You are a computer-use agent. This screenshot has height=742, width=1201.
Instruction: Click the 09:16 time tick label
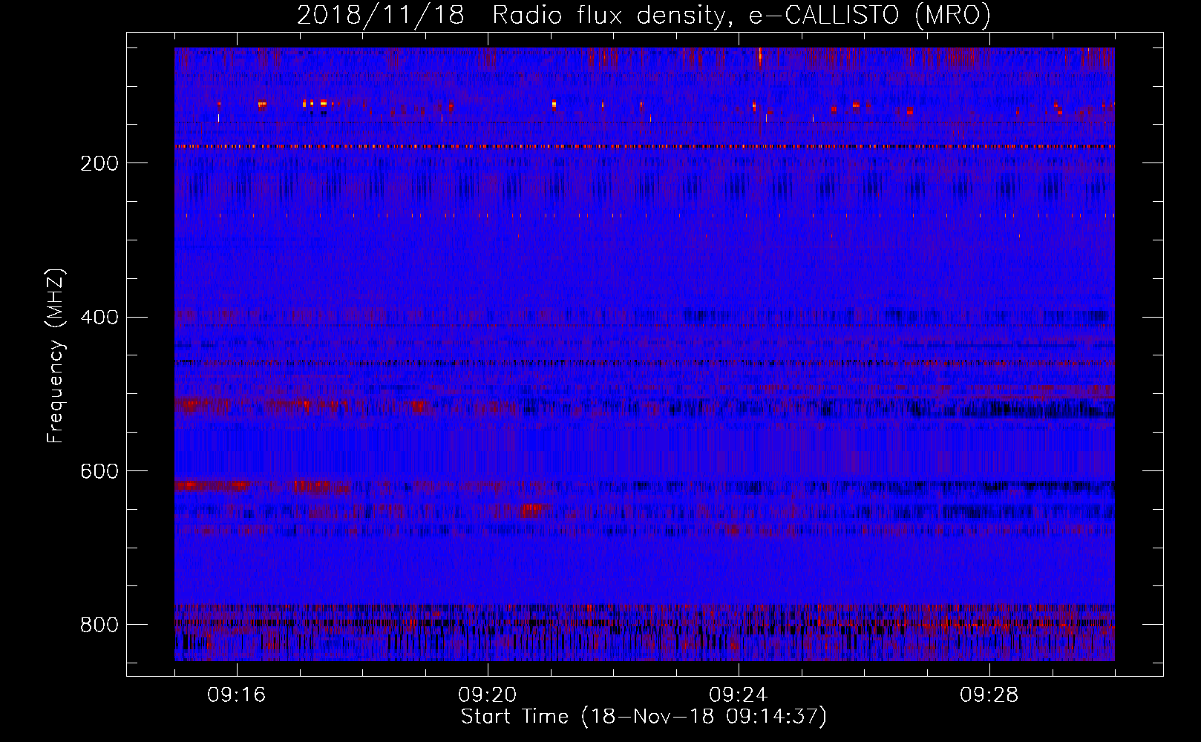click(237, 695)
